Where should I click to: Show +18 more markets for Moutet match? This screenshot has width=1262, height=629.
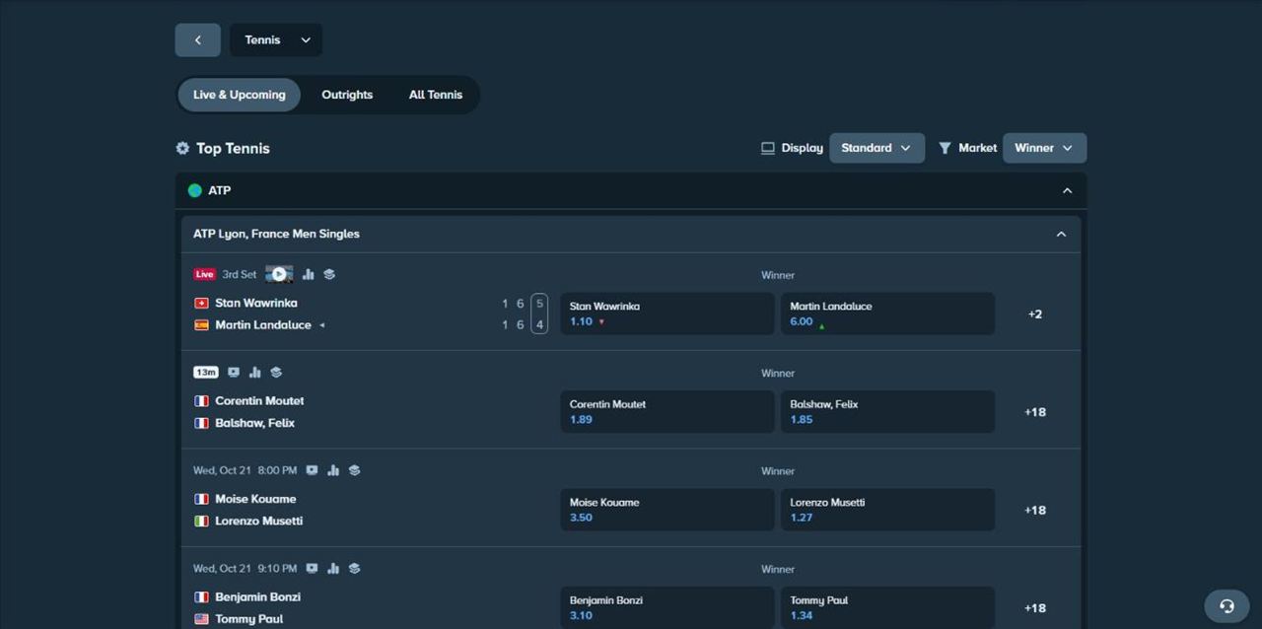[1035, 411]
